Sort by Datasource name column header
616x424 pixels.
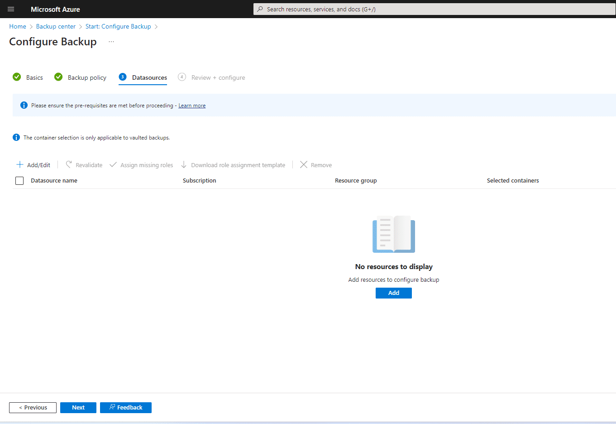pyautogui.click(x=54, y=180)
